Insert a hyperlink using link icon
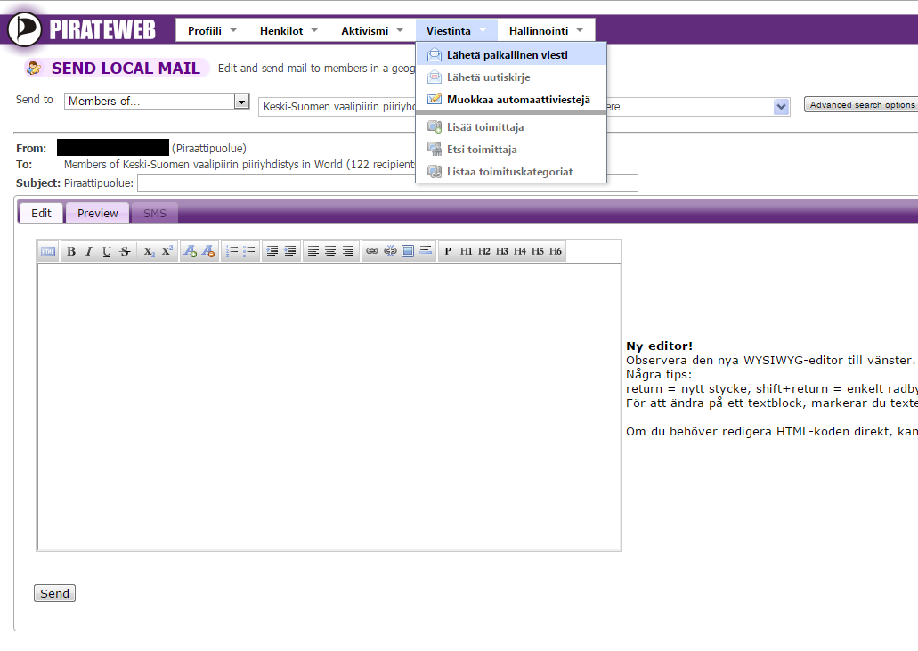 pos(372,252)
